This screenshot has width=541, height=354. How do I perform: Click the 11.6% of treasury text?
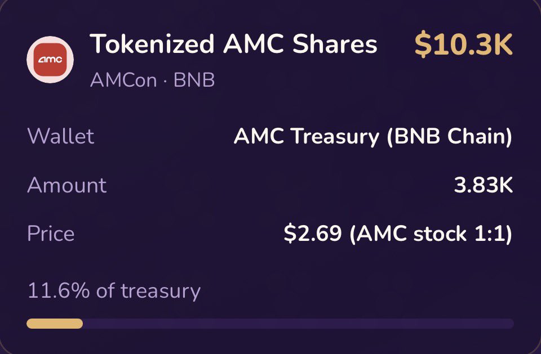[x=114, y=290]
